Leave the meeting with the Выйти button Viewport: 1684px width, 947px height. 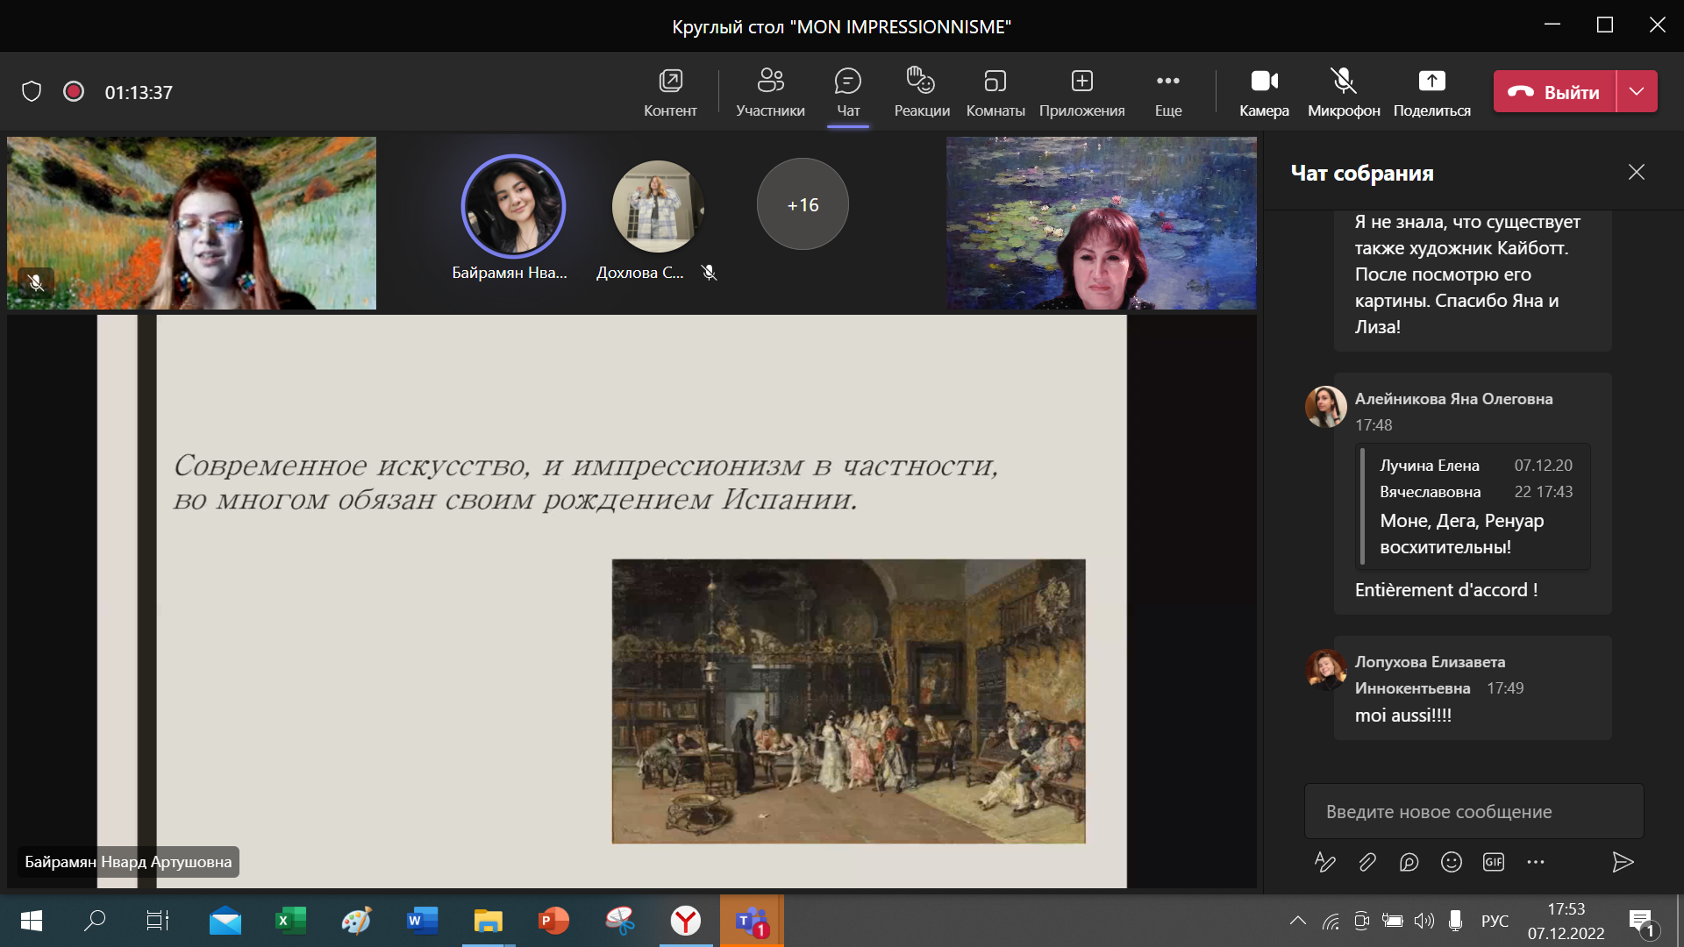point(1554,91)
